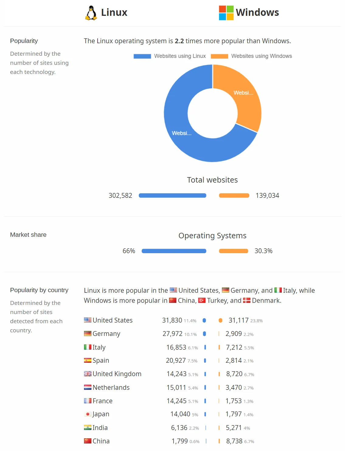
Task: Select the 139,034 total websites value
Action: [267, 196]
